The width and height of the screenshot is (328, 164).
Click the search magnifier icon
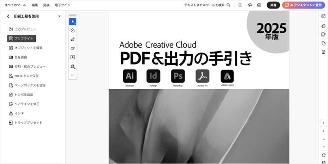(x=228, y=5)
